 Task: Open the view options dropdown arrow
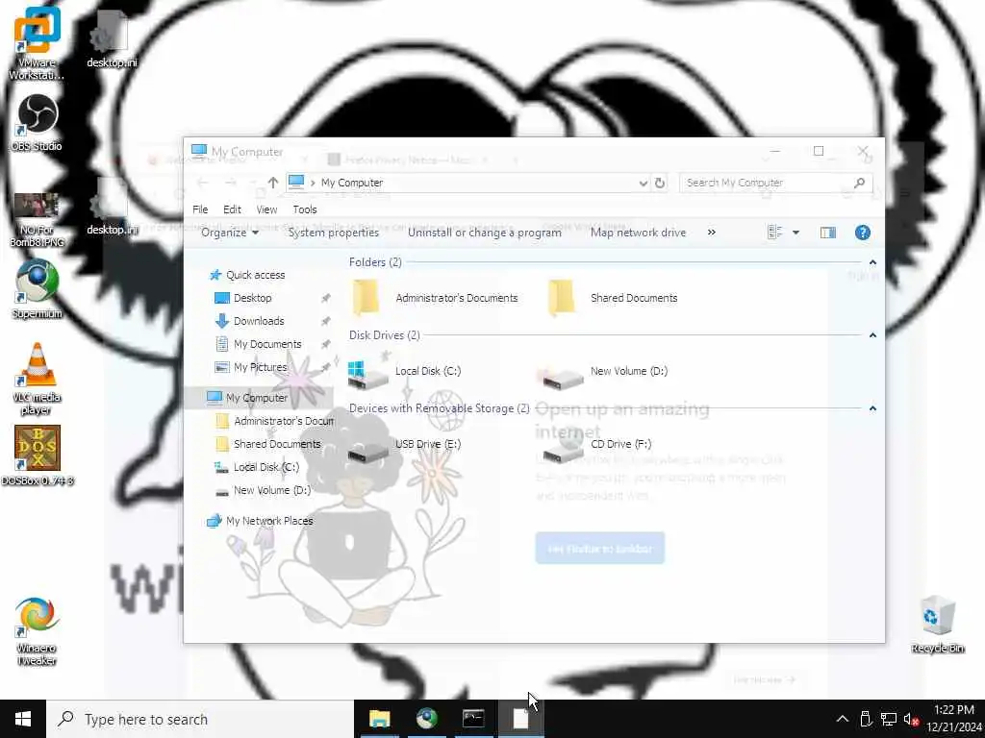(x=796, y=233)
